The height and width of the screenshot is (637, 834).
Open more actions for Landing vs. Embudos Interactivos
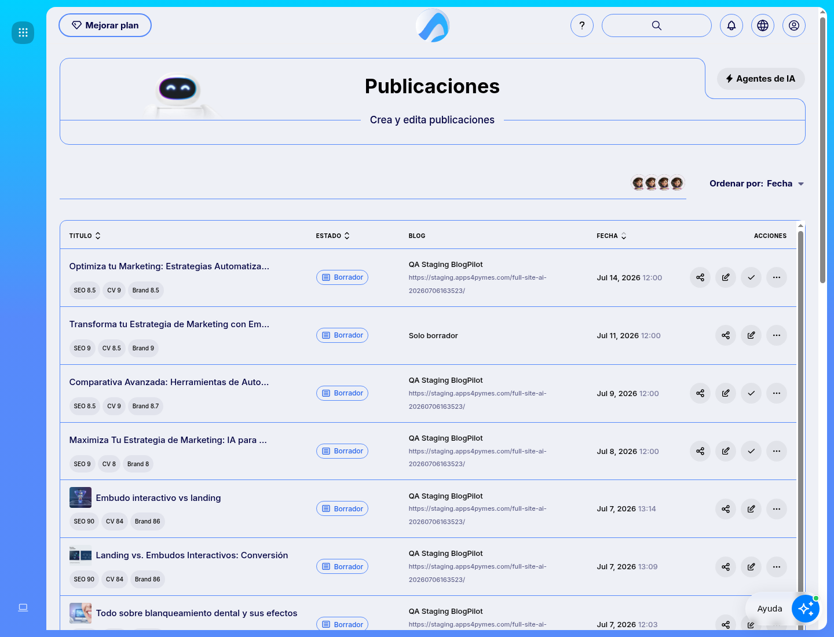[x=777, y=567]
